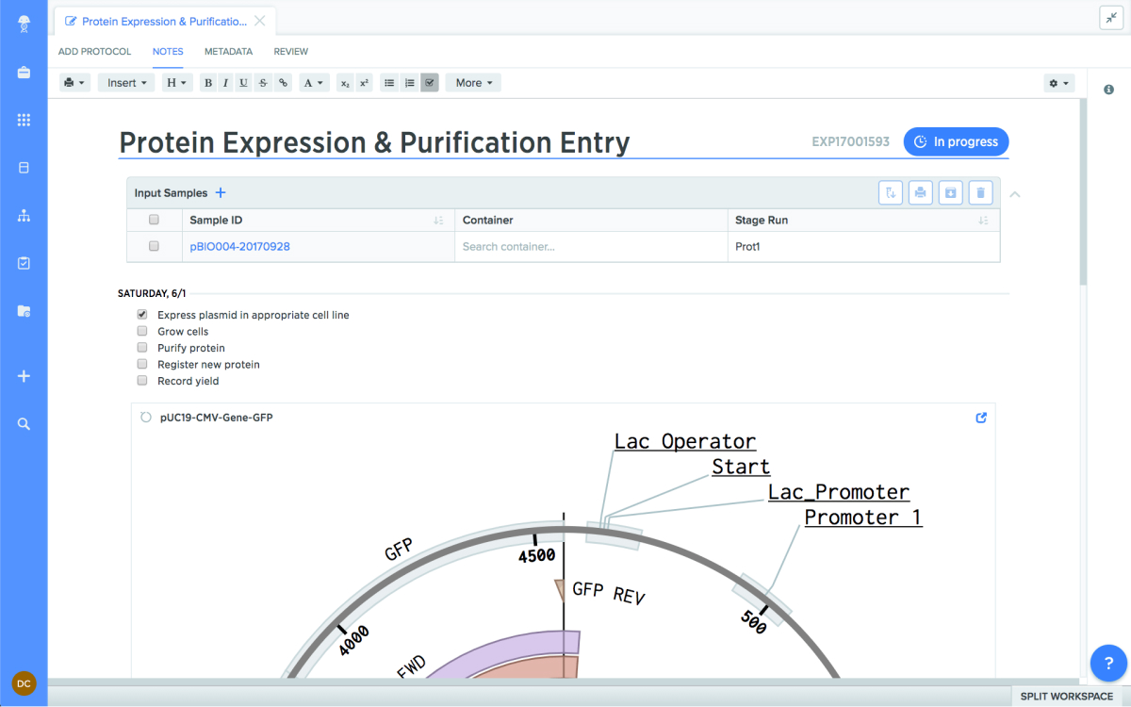Click the In progress status button
The width and height of the screenshot is (1131, 707).
coord(956,142)
